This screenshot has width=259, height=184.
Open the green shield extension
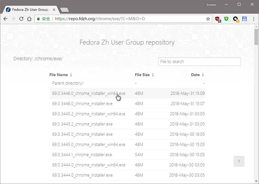click(226, 19)
